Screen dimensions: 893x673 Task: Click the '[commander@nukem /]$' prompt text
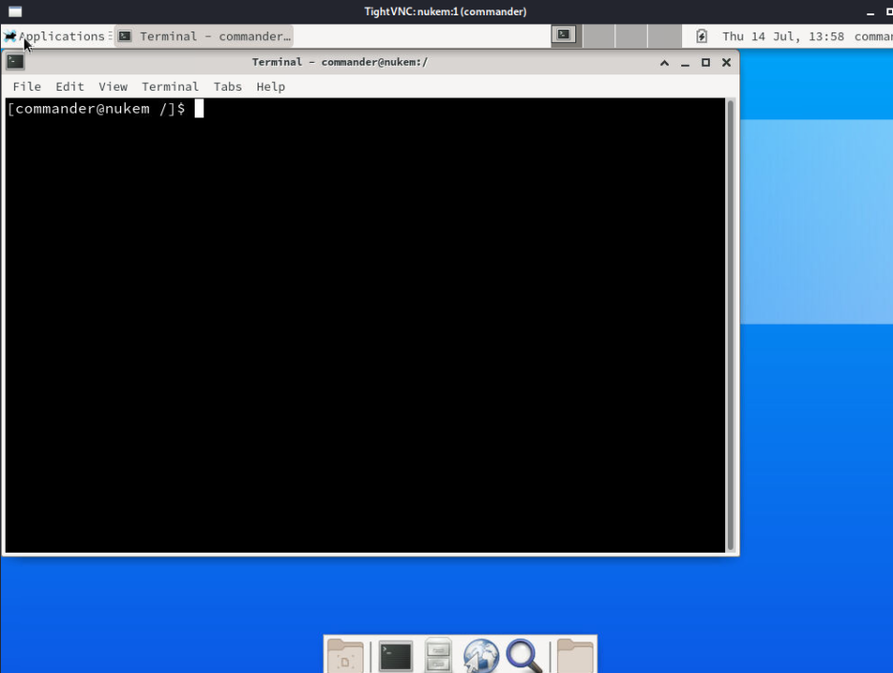tap(96, 108)
